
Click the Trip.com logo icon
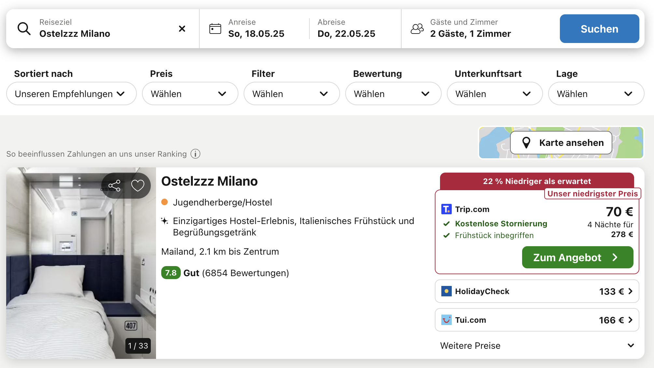[447, 209]
